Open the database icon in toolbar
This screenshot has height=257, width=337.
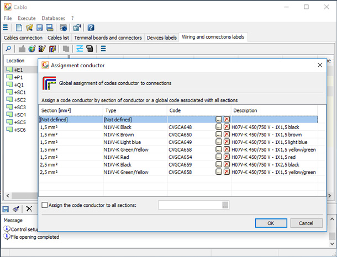(63, 28)
